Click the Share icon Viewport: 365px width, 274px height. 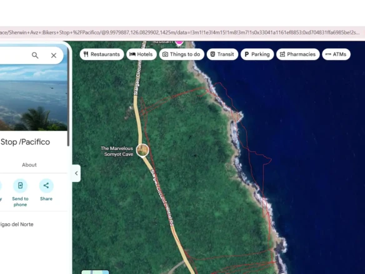(x=46, y=185)
